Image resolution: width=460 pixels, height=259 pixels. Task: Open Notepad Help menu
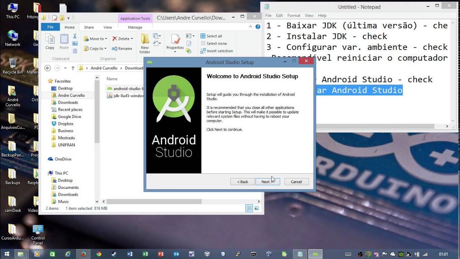click(x=322, y=15)
